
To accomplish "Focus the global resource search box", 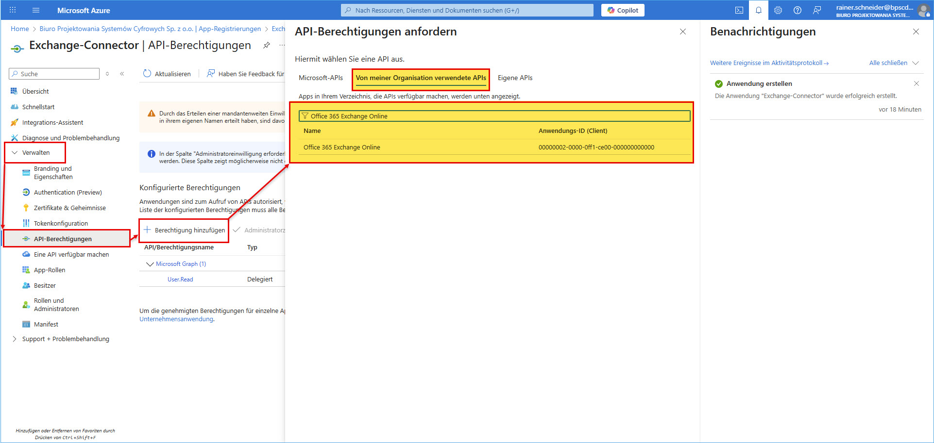I will [467, 10].
